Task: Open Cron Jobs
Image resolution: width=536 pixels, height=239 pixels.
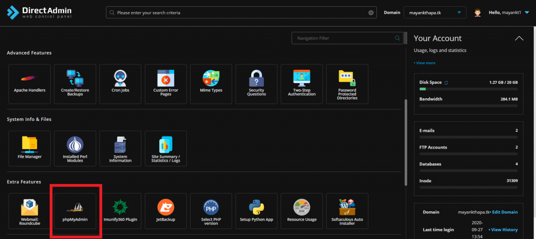Action: tap(120, 84)
